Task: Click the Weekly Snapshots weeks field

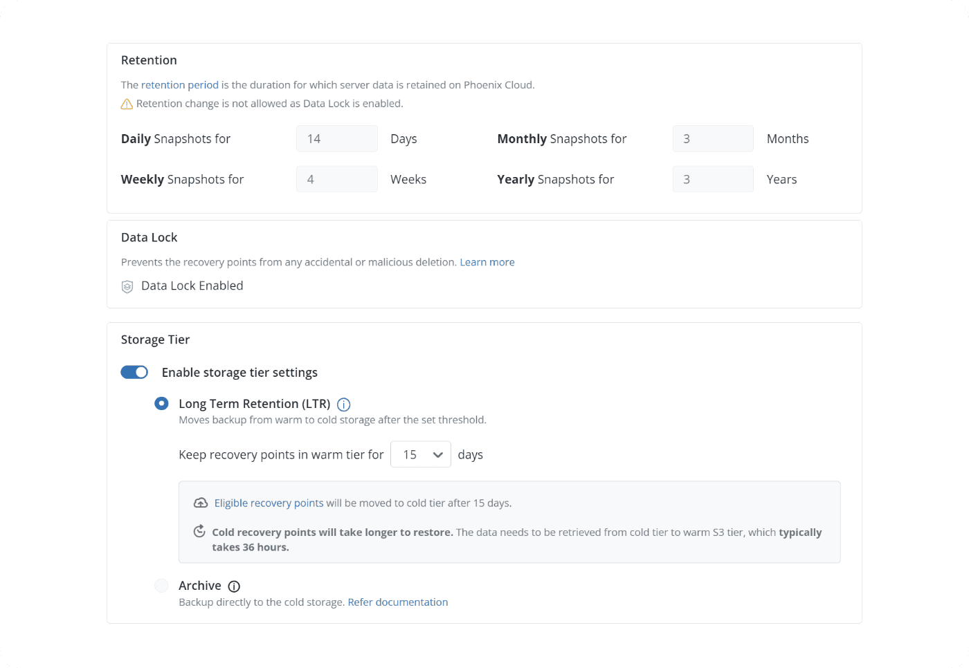Action: tap(336, 179)
